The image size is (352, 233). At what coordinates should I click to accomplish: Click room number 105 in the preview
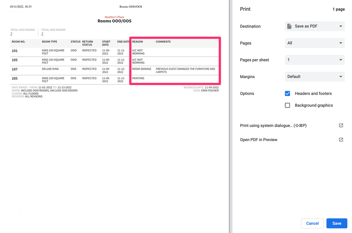coord(15,60)
